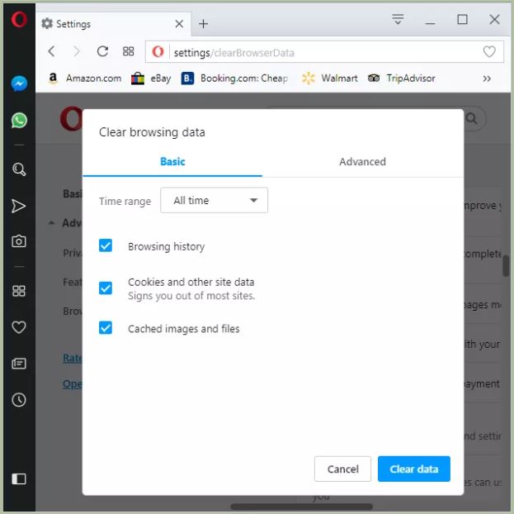This screenshot has height=514, width=514.
Task: Uncheck Cached images and files
Action: point(106,328)
